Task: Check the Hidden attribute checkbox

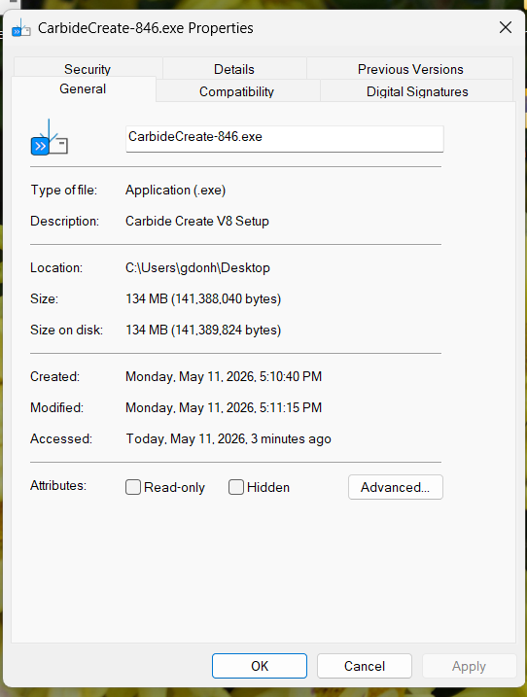Action: 236,487
